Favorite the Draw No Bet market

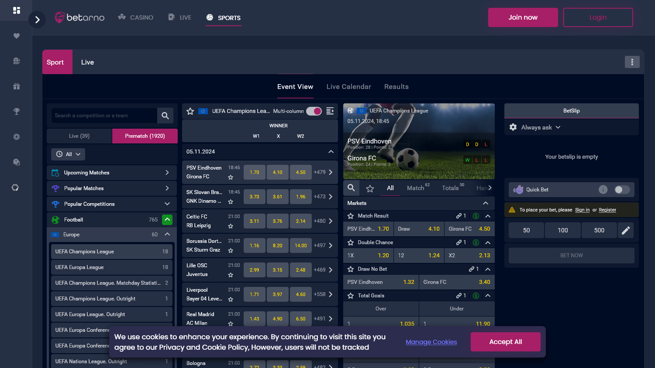[350, 269]
